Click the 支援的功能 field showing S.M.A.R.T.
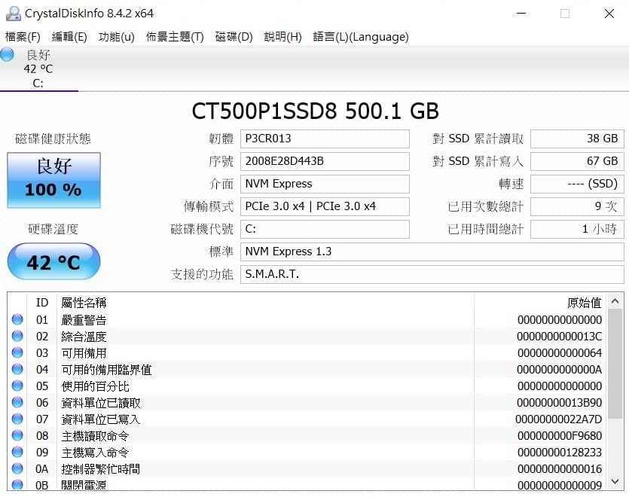 coord(432,274)
